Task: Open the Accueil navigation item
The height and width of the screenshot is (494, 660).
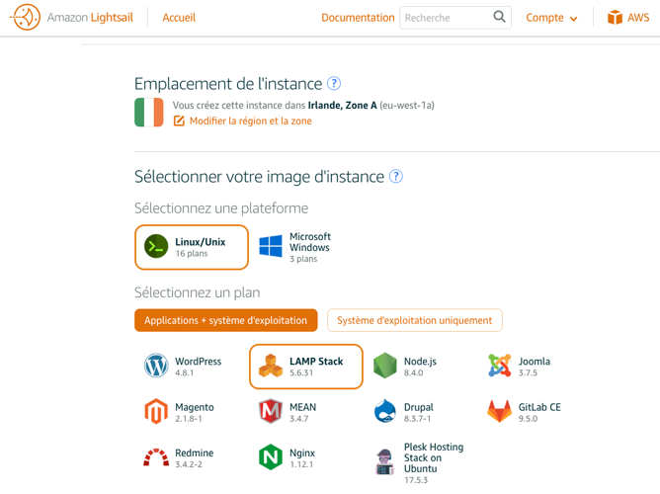Action: coord(179,18)
